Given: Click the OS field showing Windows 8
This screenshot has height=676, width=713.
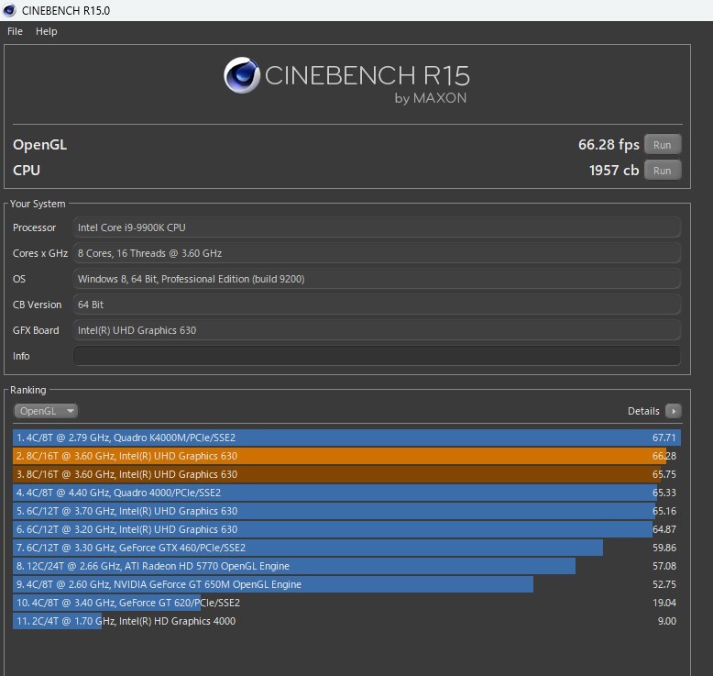Looking at the screenshot, I should point(376,279).
